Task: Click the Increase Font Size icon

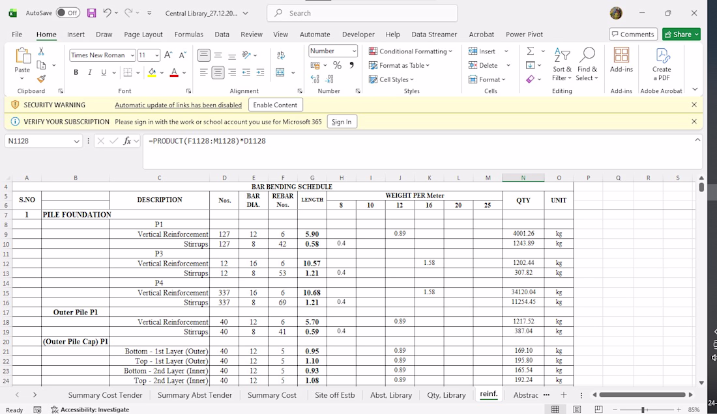Action: [x=168, y=55]
